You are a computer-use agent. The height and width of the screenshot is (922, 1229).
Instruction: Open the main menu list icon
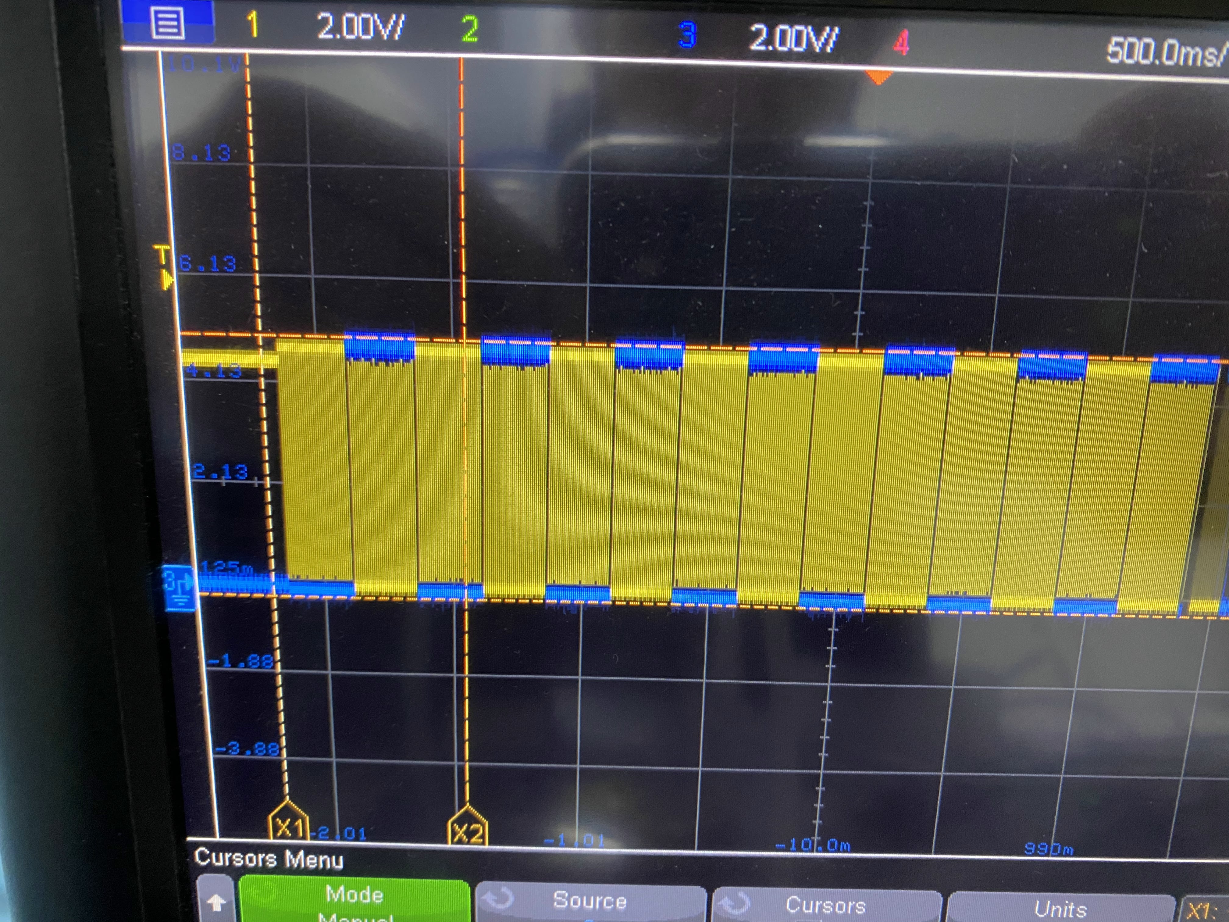click(167, 23)
